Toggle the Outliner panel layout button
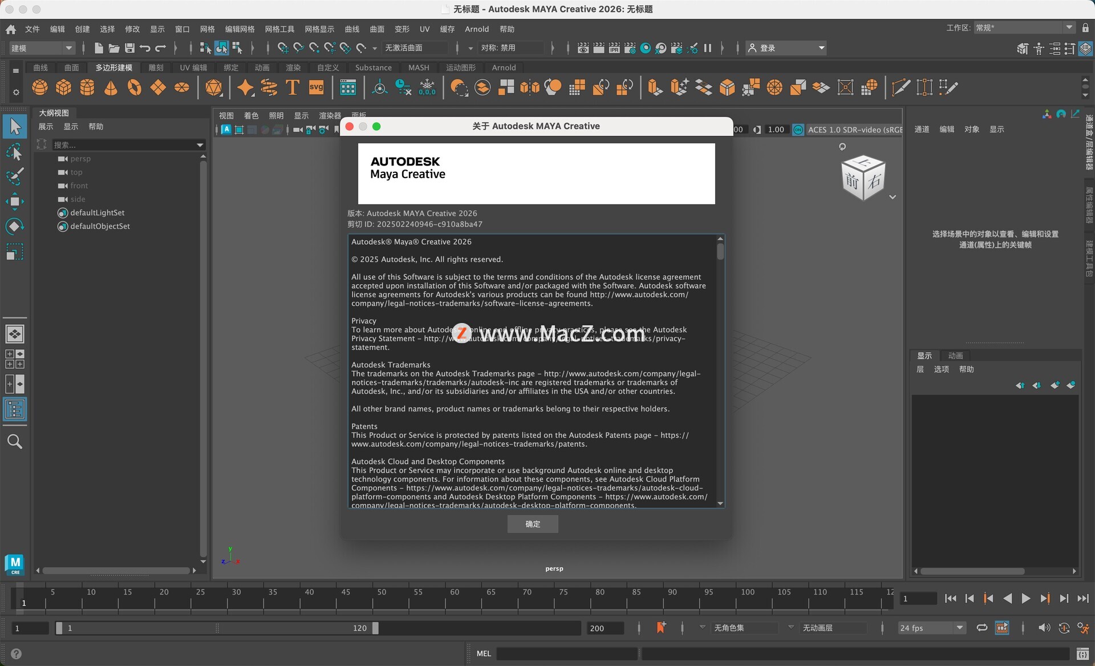The height and width of the screenshot is (666, 1095). (x=15, y=409)
